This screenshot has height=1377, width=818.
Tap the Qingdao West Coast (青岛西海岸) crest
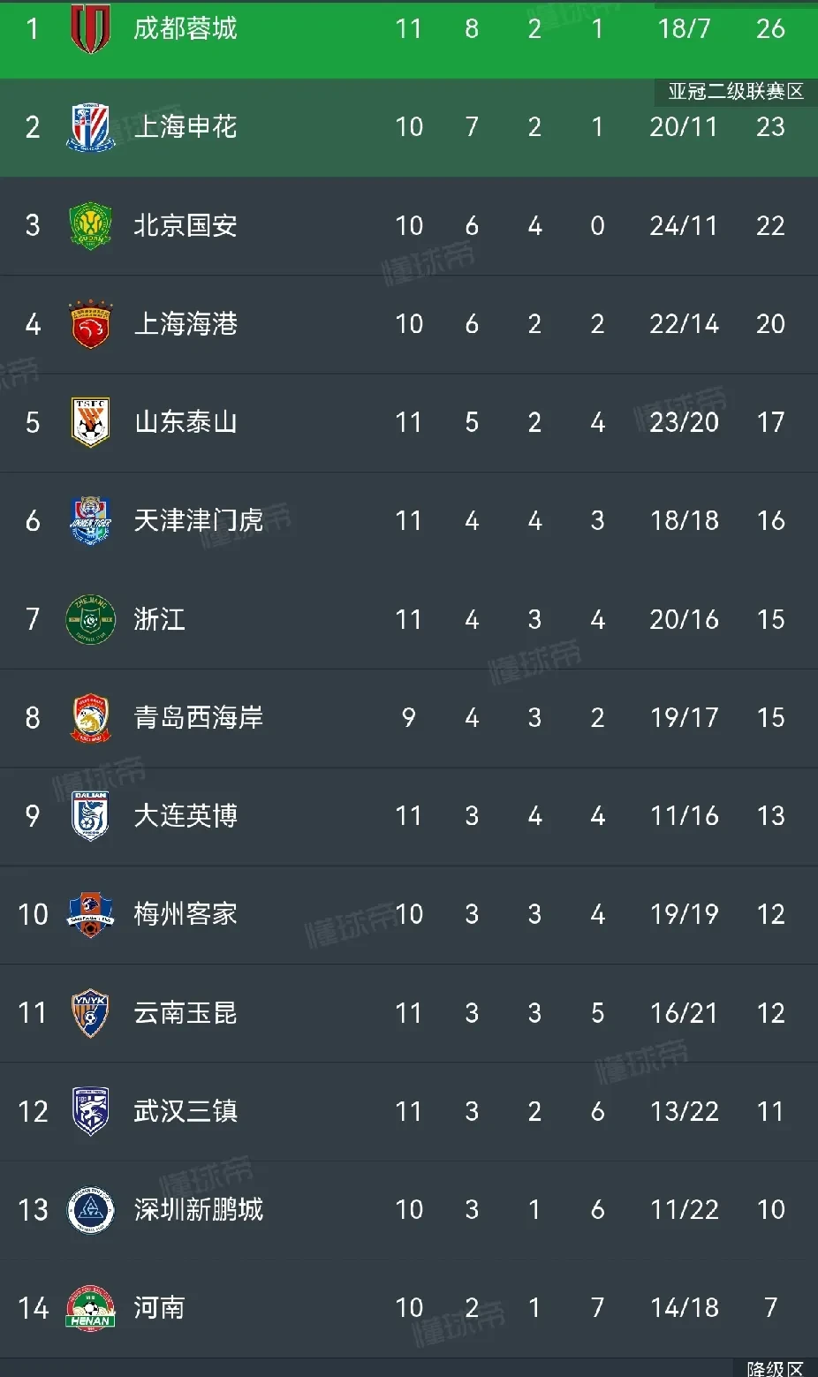[90, 717]
